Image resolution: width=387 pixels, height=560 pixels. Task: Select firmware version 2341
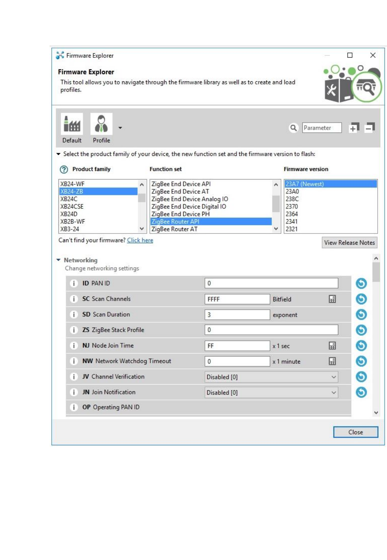tap(330, 221)
